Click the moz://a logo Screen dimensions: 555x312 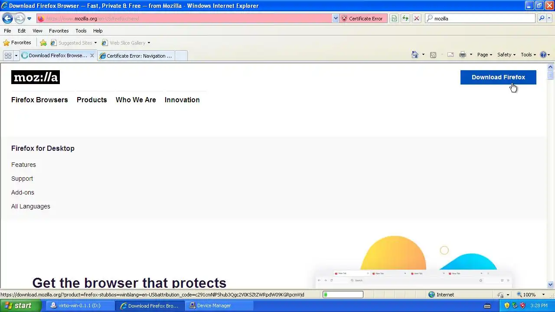(36, 77)
